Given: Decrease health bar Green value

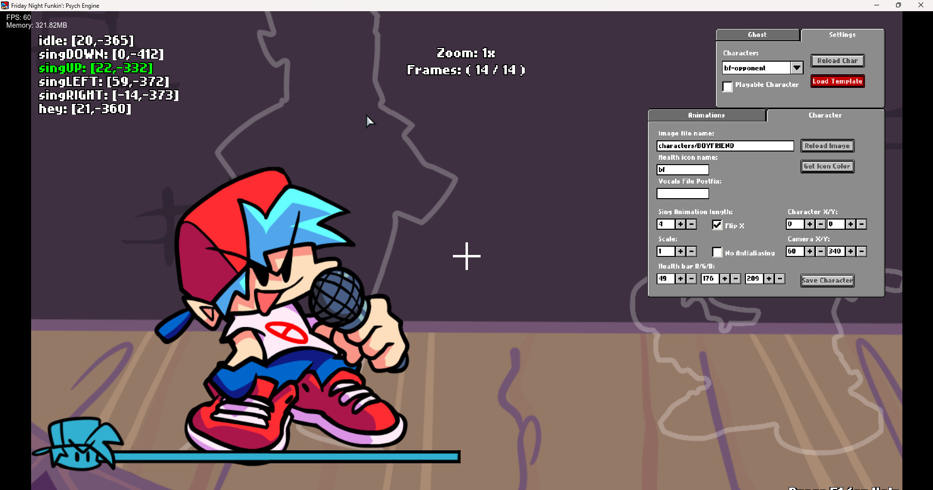Looking at the screenshot, I should point(736,278).
